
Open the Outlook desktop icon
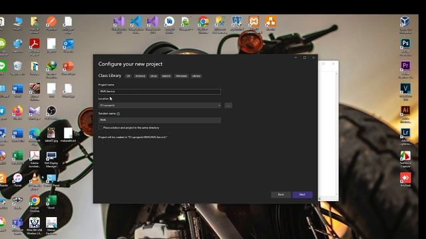coord(68,46)
